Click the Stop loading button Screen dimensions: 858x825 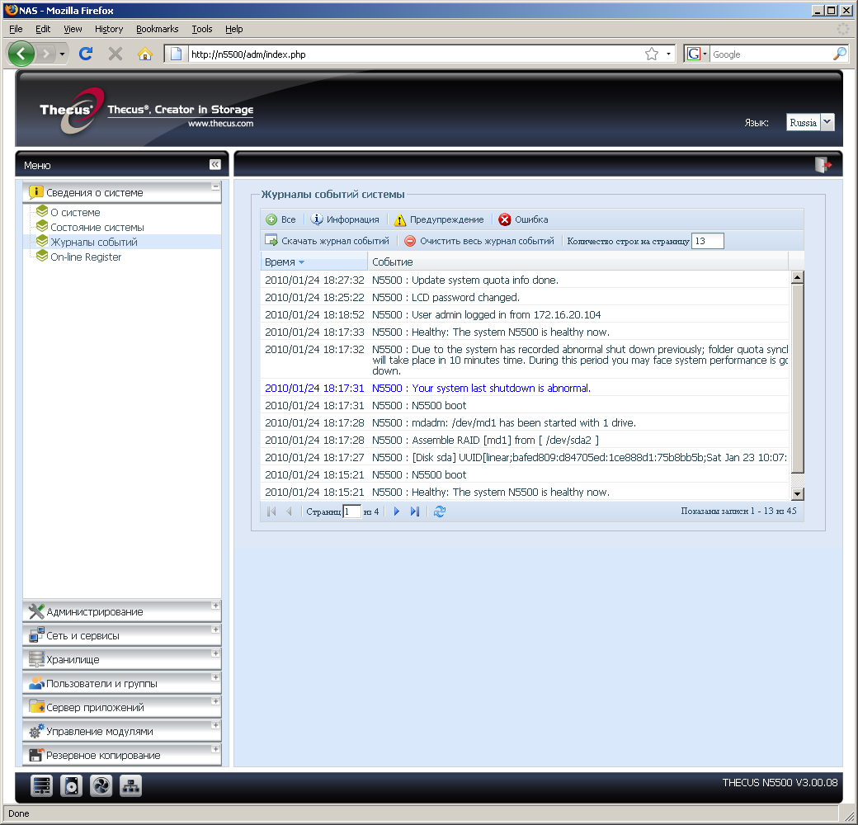pos(115,54)
